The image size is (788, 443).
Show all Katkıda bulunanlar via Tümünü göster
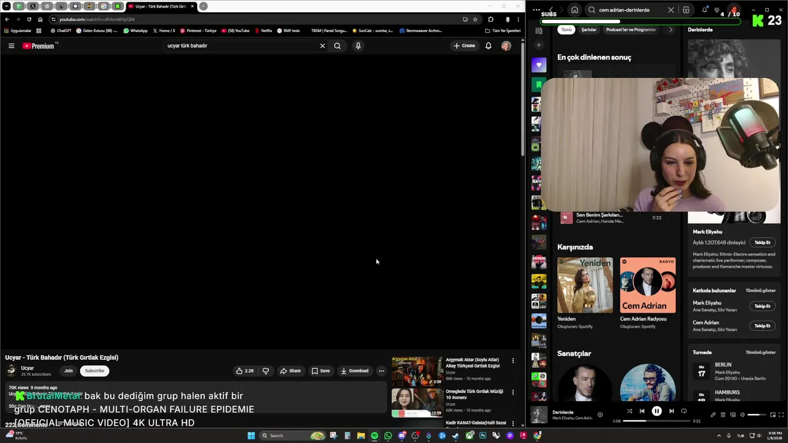tap(760, 290)
